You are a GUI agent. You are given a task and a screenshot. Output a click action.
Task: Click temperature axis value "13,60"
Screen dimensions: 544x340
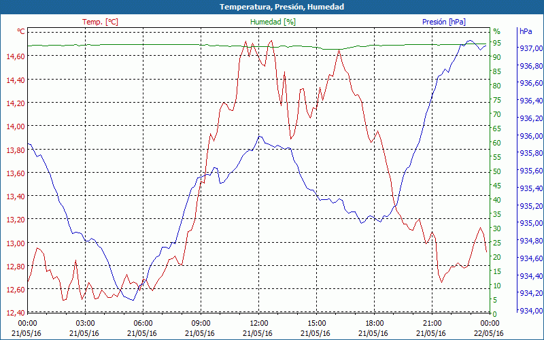tap(16, 173)
